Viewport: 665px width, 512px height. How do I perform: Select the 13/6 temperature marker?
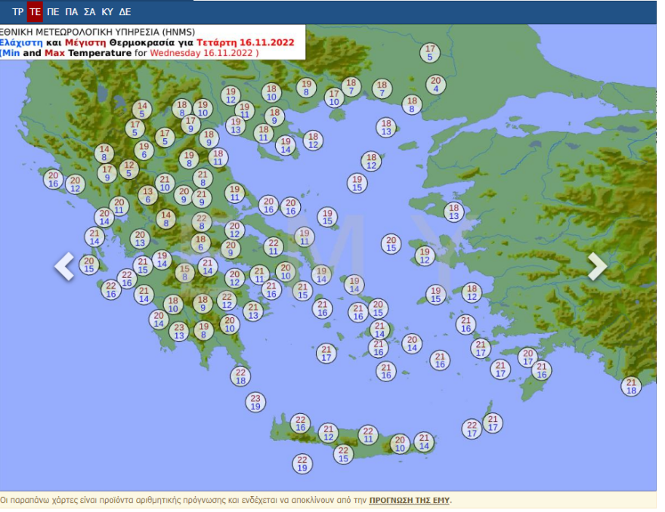click(x=147, y=196)
